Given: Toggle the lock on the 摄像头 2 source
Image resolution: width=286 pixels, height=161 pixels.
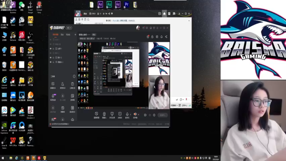Looking at the screenshot, I should 53,62.
